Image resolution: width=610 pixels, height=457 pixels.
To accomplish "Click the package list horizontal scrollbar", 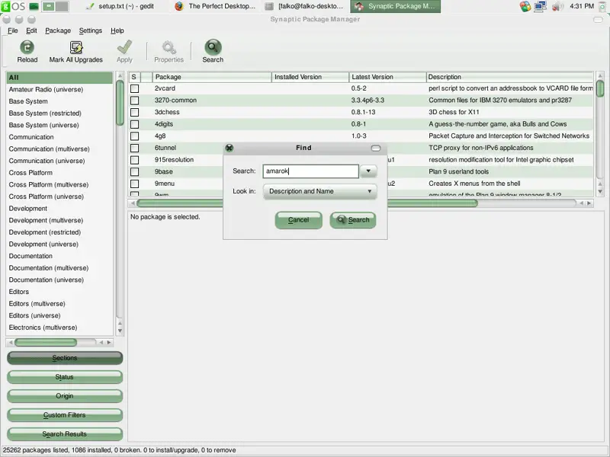I will pyautogui.click(x=361, y=203).
